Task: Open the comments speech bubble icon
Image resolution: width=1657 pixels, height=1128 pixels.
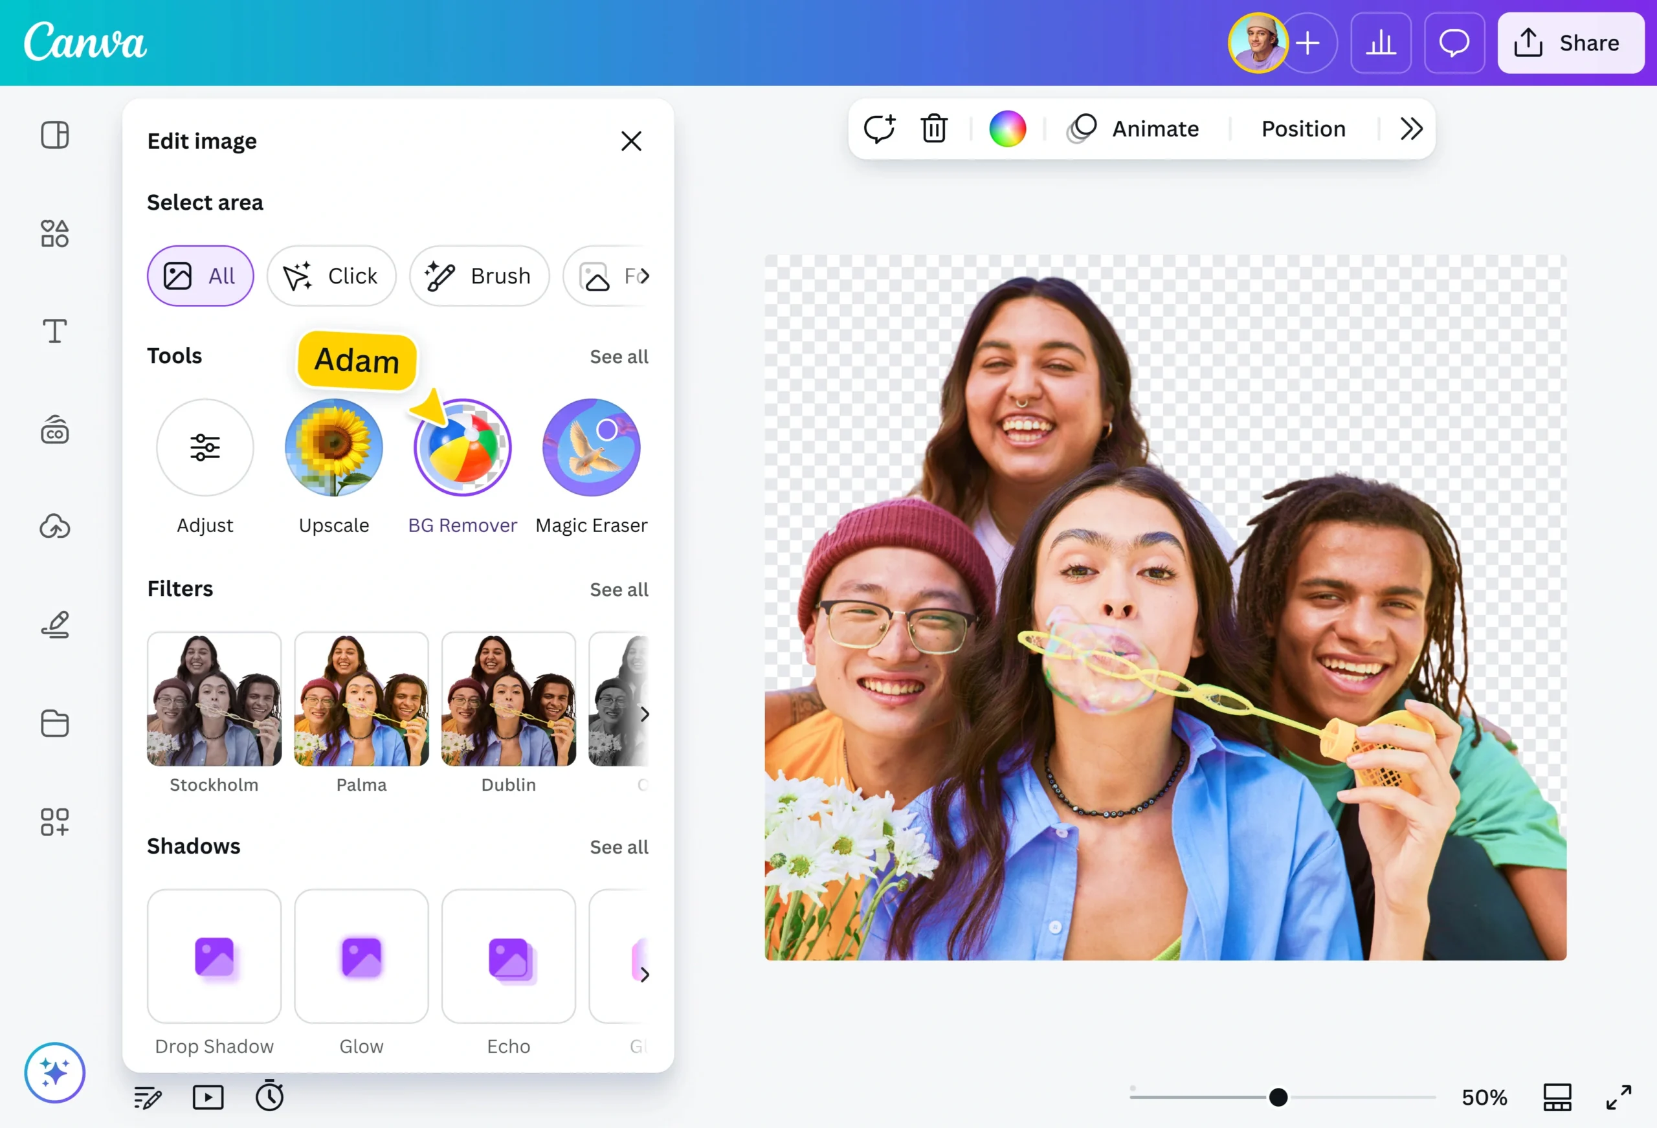Action: pyautogui.click(x=1454, y=43)
